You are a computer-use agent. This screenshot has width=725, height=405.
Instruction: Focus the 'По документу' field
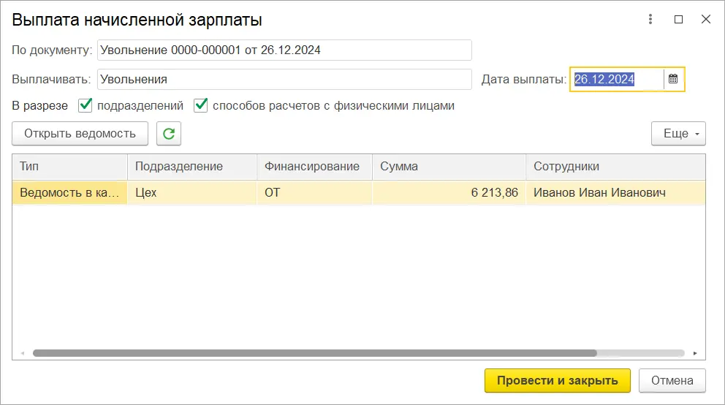[x=284, y=50]
